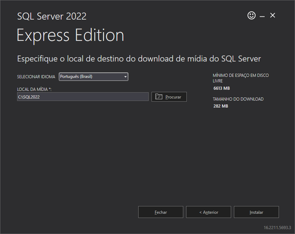Click the version number 16.2211.5693.3
This screenshot has height=234, width=295.
pos(277,227)
